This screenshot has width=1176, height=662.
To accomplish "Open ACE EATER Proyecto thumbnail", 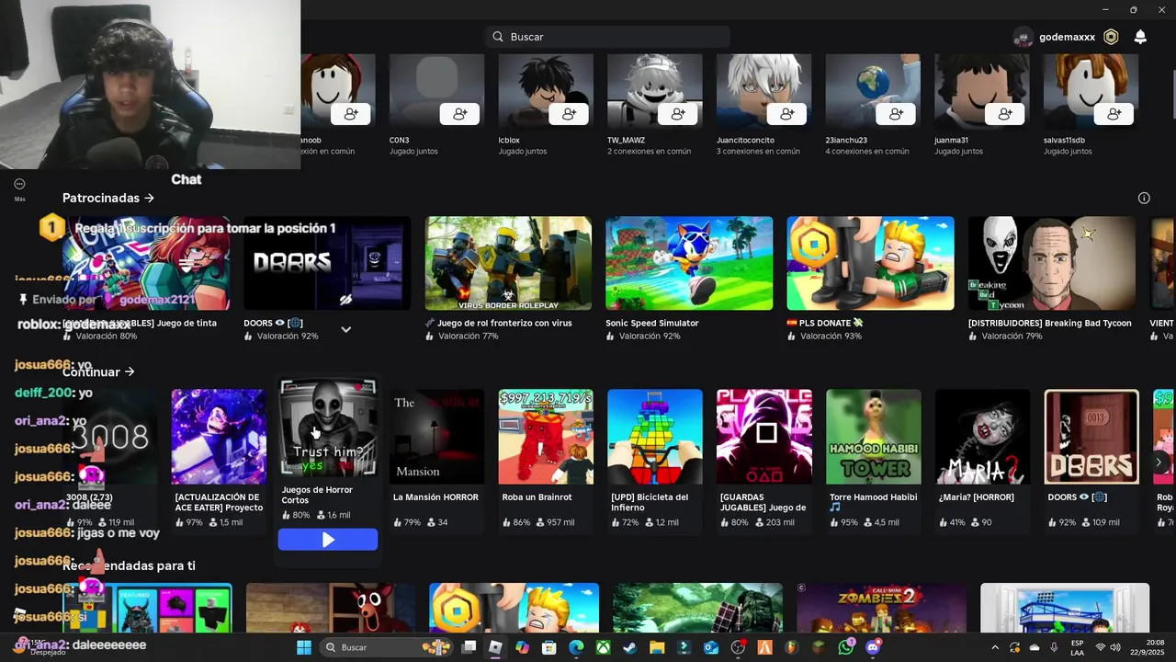I will pyautogui.click(x=219, y=437).
